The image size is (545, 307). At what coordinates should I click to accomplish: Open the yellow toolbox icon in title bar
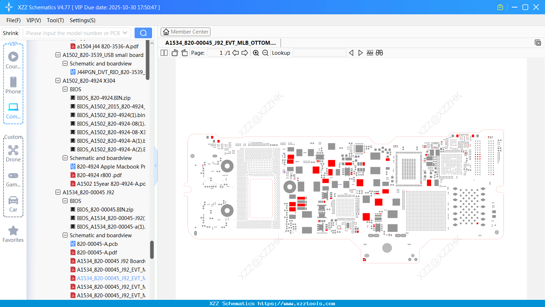point(500,7)
